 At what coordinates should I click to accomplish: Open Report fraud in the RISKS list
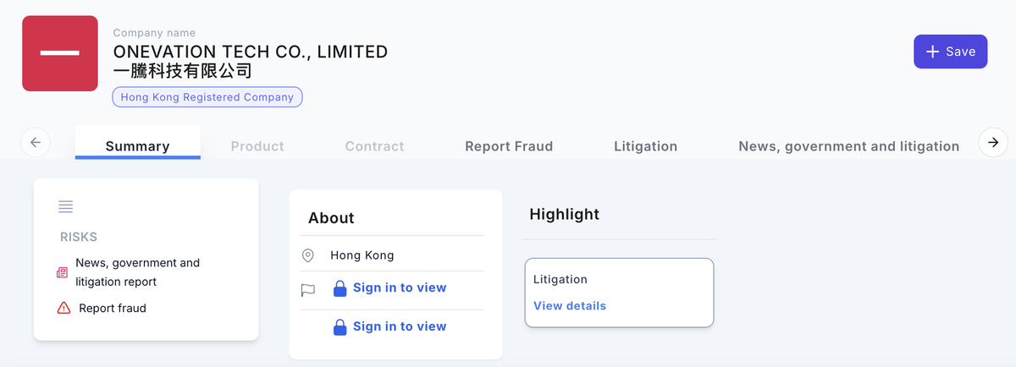tap(113, 309)
